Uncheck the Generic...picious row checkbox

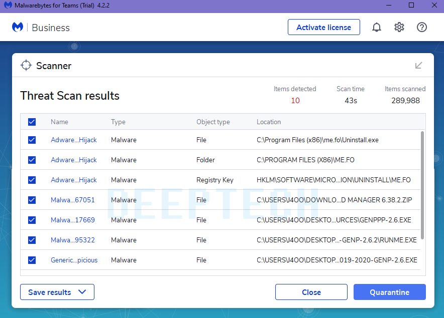pyautogui.click(x=32, y=260)
